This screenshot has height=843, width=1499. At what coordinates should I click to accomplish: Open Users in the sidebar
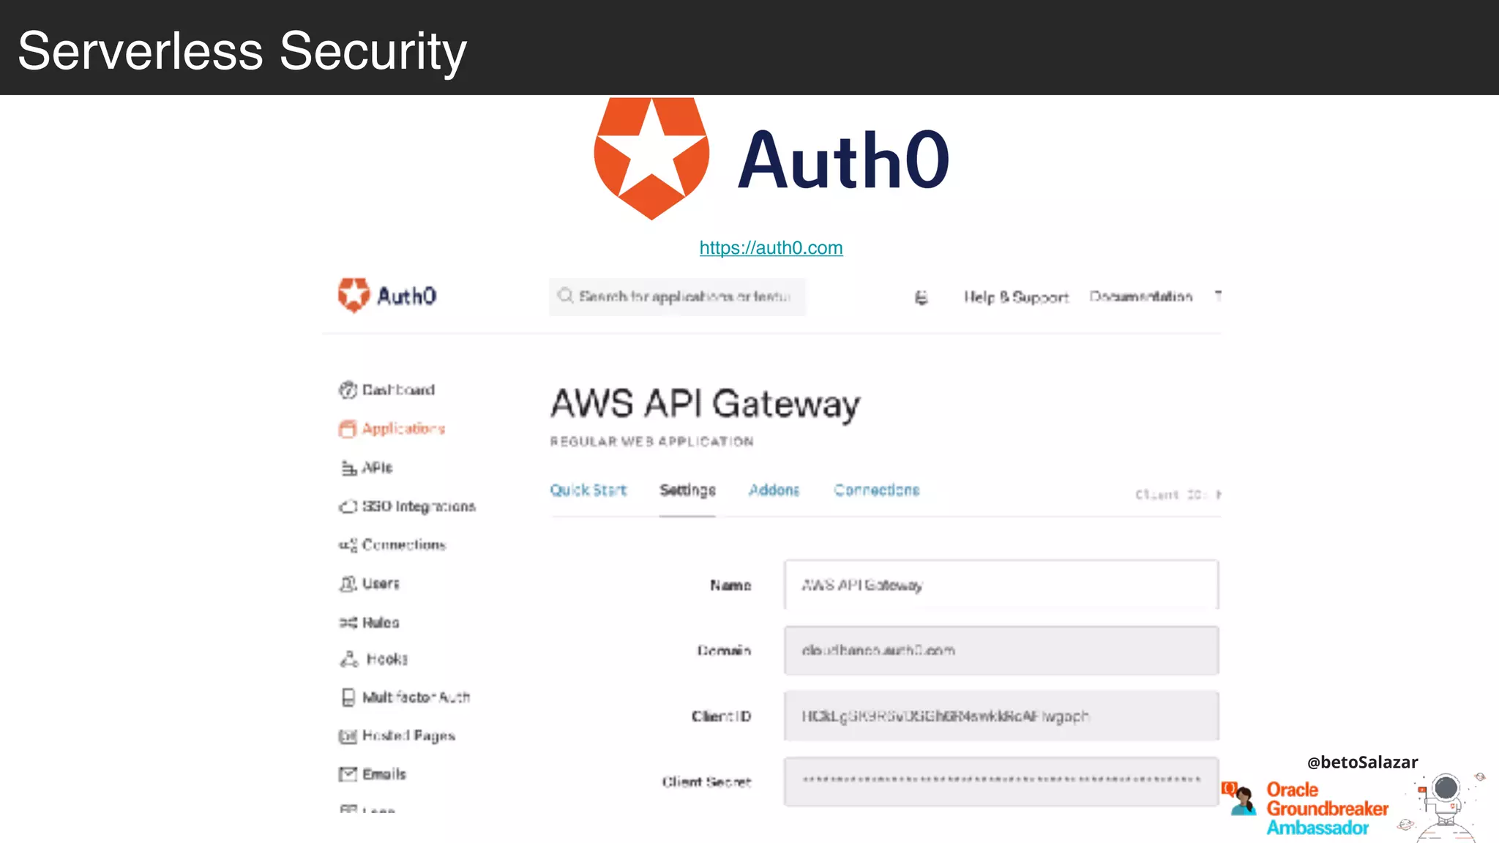(381, 584)
